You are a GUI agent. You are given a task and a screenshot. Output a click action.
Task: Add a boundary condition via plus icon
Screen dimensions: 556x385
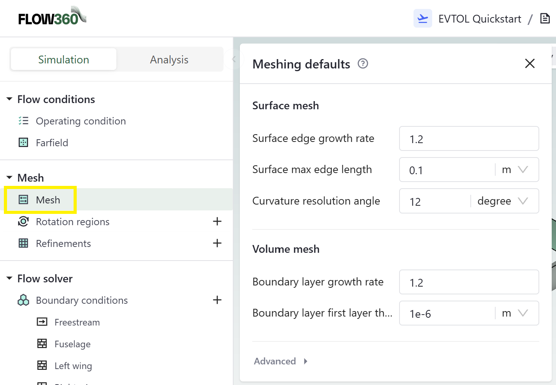217,300
